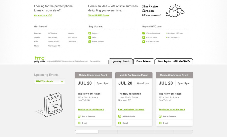Click E-mail text in third event card
This screenshot has height=137, width=227.
coord(166,123)
